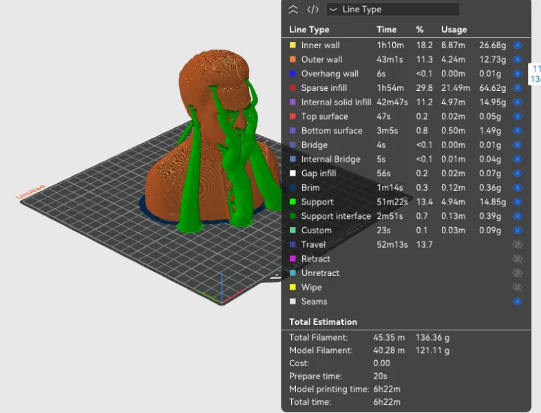Hide the Bridge lines
The width and height of the screenshot is (541, 413).
518,145
